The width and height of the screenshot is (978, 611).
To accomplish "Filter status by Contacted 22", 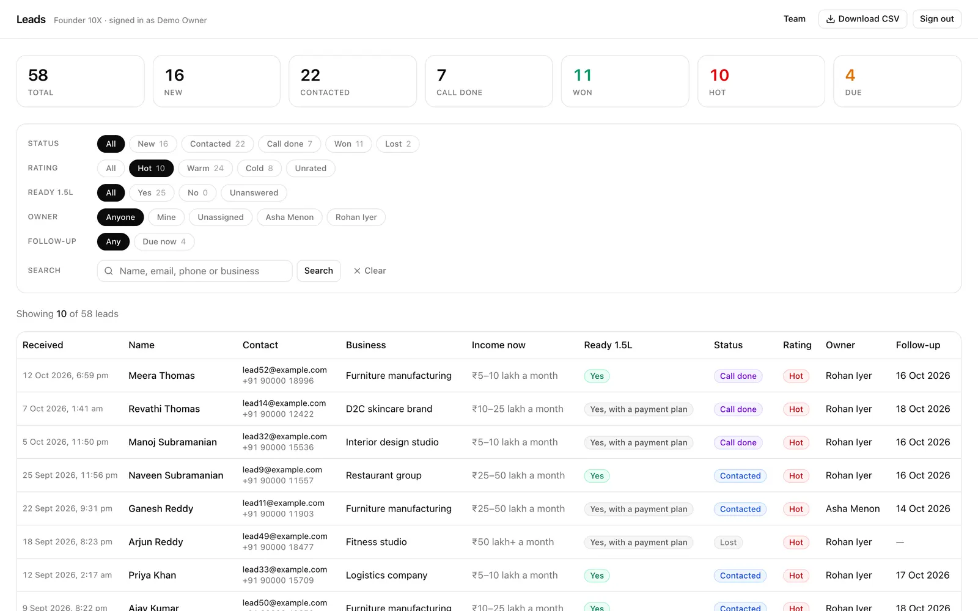I will (217, 144).
